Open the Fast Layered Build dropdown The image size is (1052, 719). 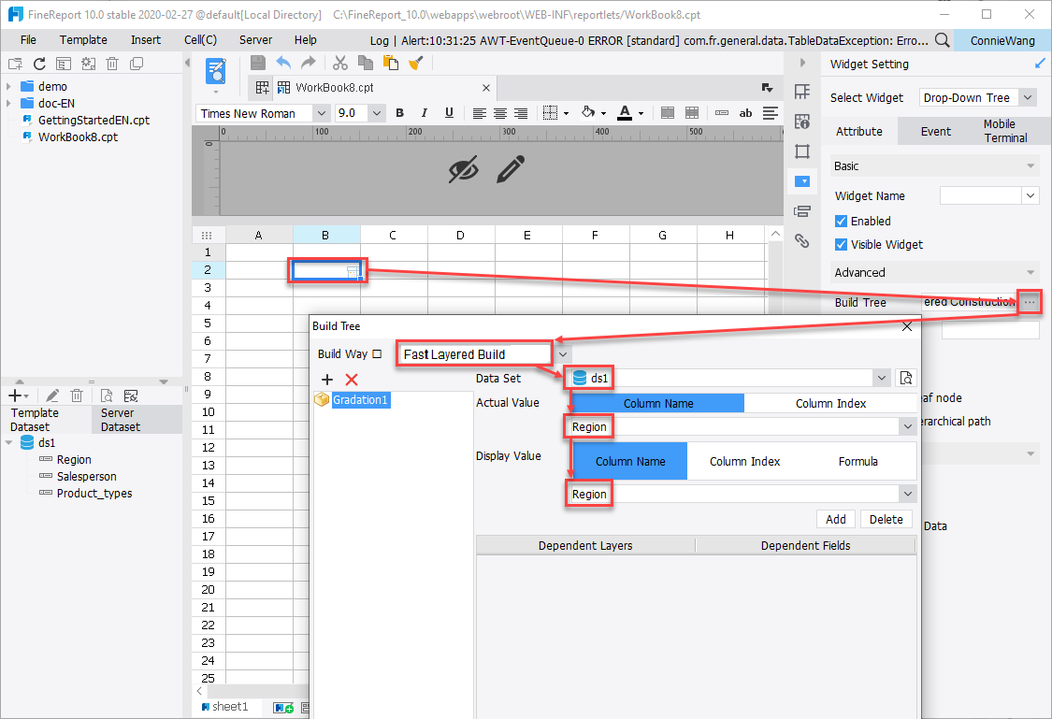coord(562,353)
